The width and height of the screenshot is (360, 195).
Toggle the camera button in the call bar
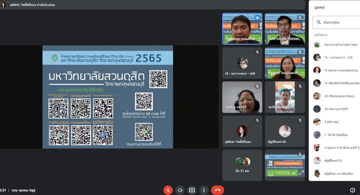tap(180, 190)
